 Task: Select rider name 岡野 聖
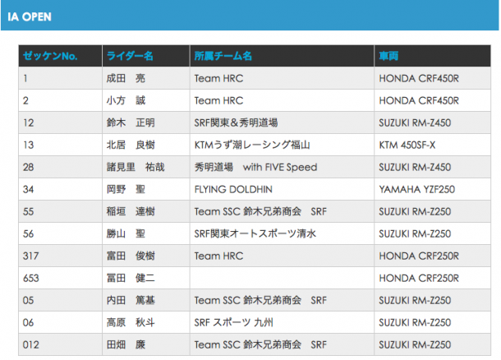pyautogui.click(x=126, y=189)
